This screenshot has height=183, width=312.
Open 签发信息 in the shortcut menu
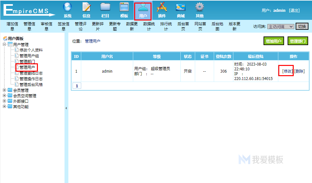[64, 26]
